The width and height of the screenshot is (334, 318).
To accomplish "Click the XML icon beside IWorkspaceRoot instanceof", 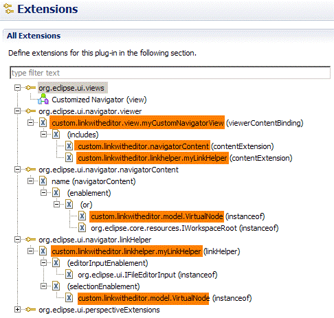I will [82, 228].
